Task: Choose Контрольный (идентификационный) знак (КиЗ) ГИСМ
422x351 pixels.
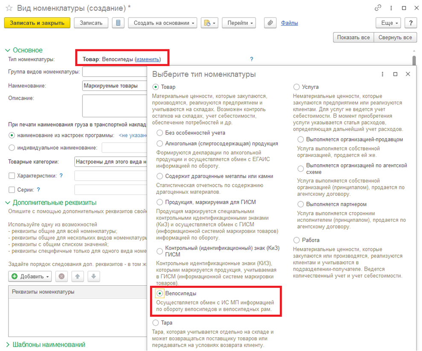Action: tap(160, 251)
